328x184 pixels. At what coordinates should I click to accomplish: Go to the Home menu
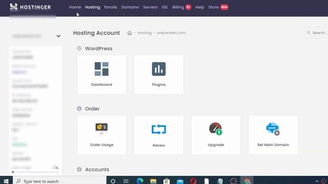coord(75,7)
